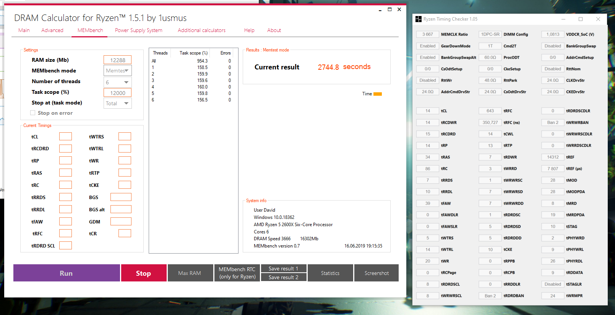Viewport: 615px width, 315px height.
Task: Click the tFAW value 39 in Timing Checker
Action: pos(428,203)
